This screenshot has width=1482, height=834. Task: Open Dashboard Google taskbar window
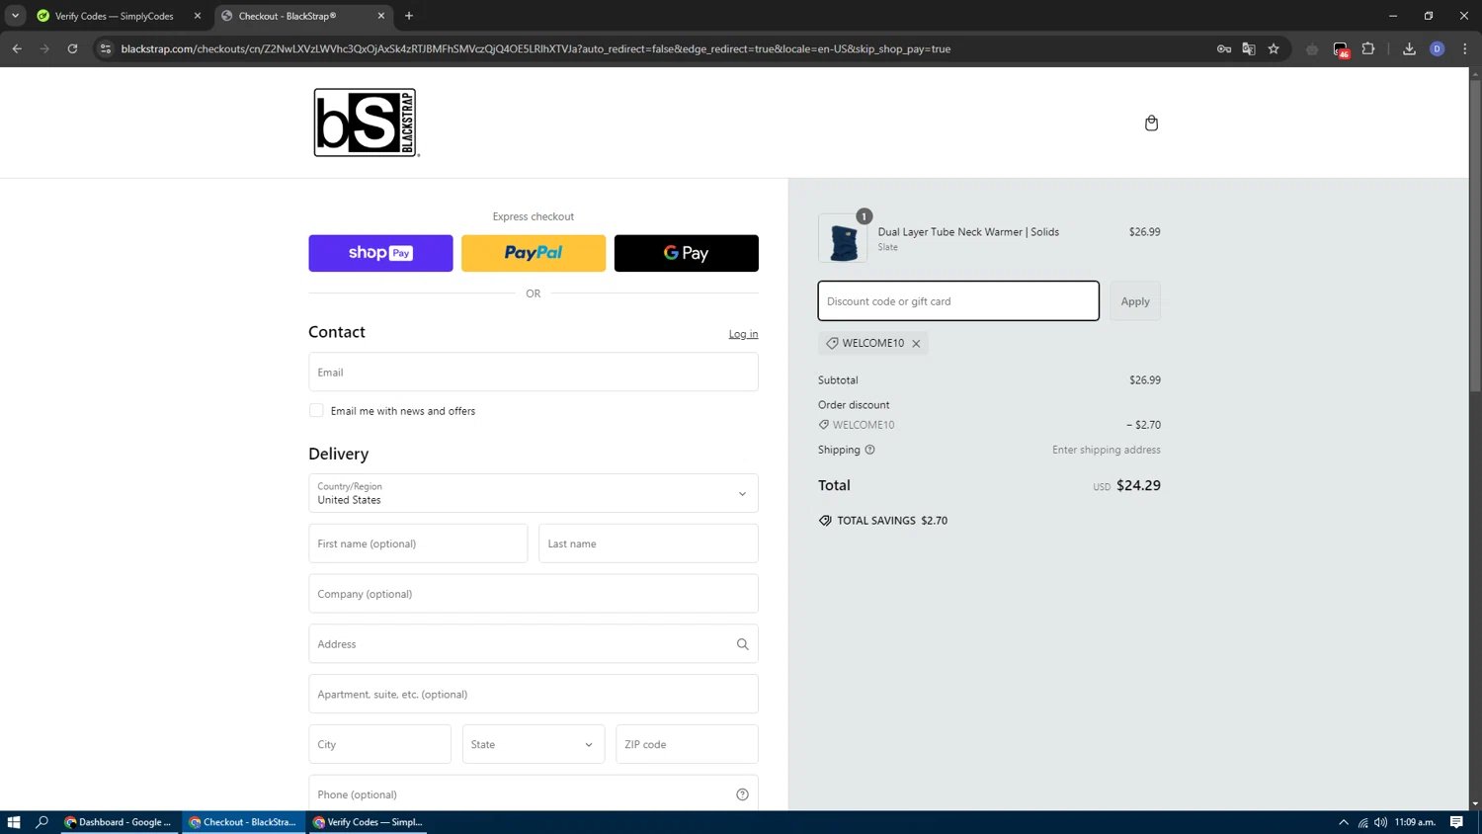point(120,822)
